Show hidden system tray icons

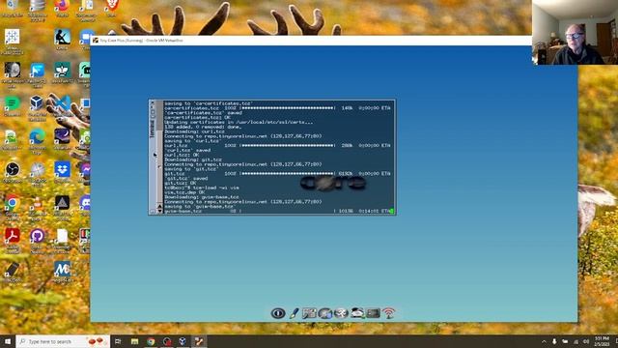pos(544,341)
